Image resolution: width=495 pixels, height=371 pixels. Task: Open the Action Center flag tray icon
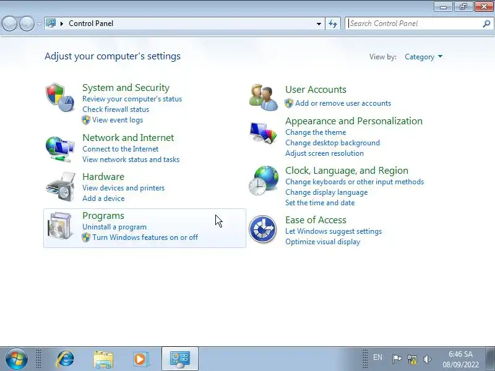[397, 359]
